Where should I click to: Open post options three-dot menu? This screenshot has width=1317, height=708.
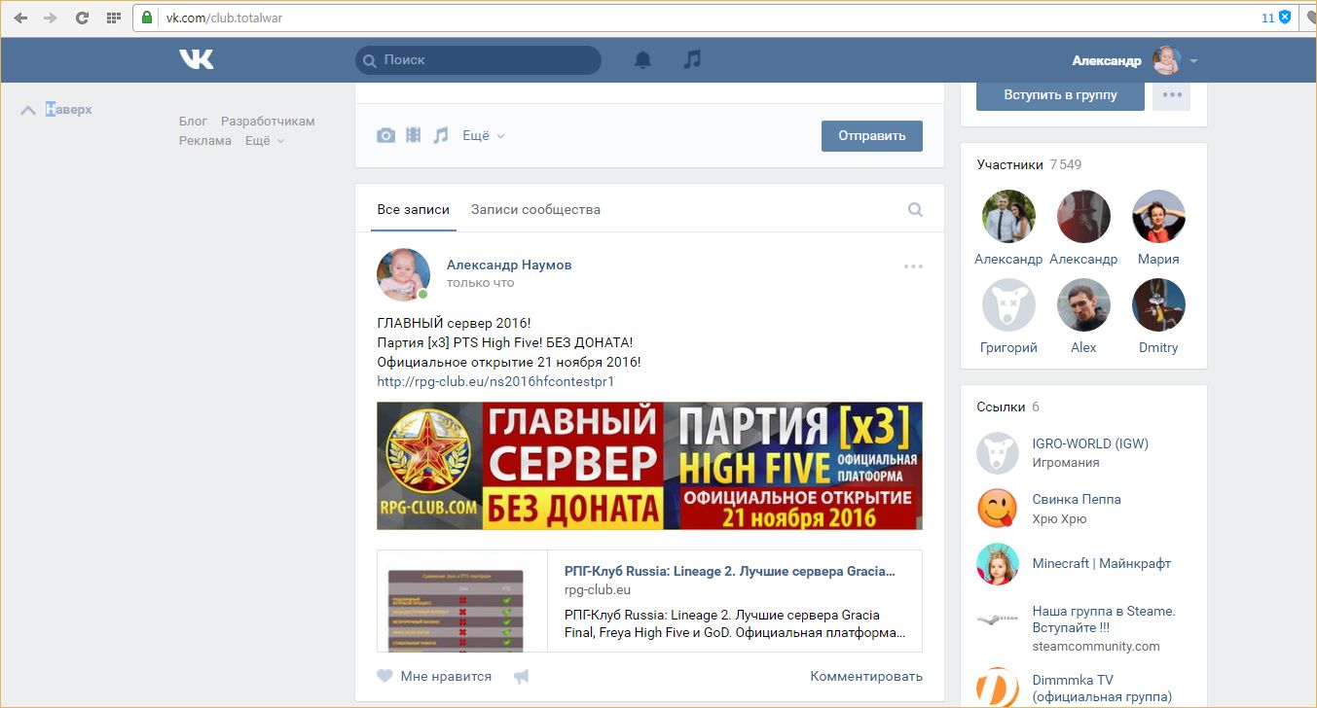pos(913,266)
